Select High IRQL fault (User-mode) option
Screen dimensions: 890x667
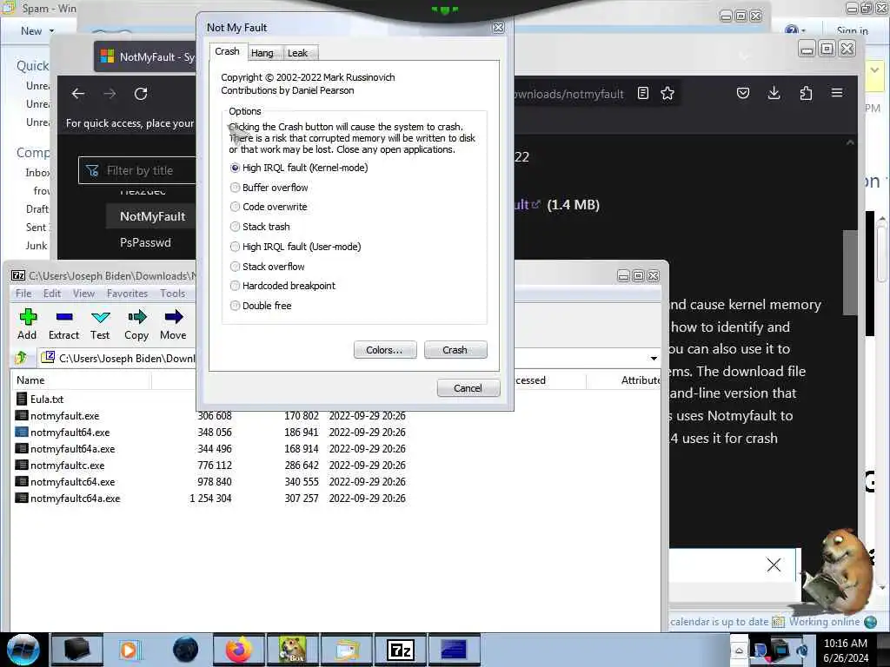[x=296, y=247]
